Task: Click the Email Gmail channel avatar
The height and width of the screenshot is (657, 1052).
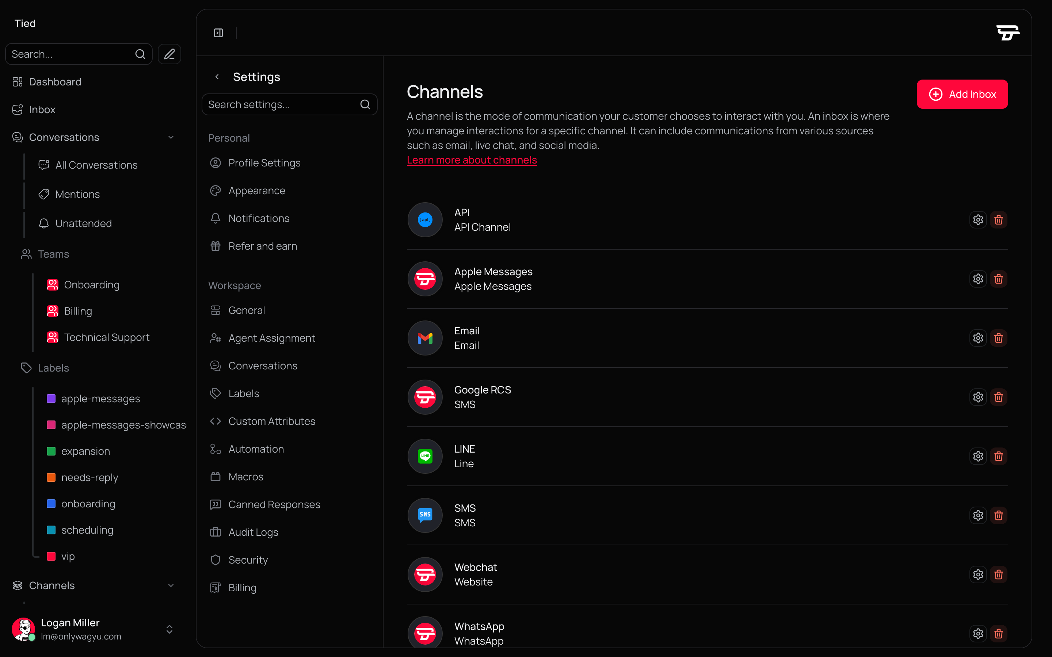Action: pyautogui.click(x=425, y=338)
